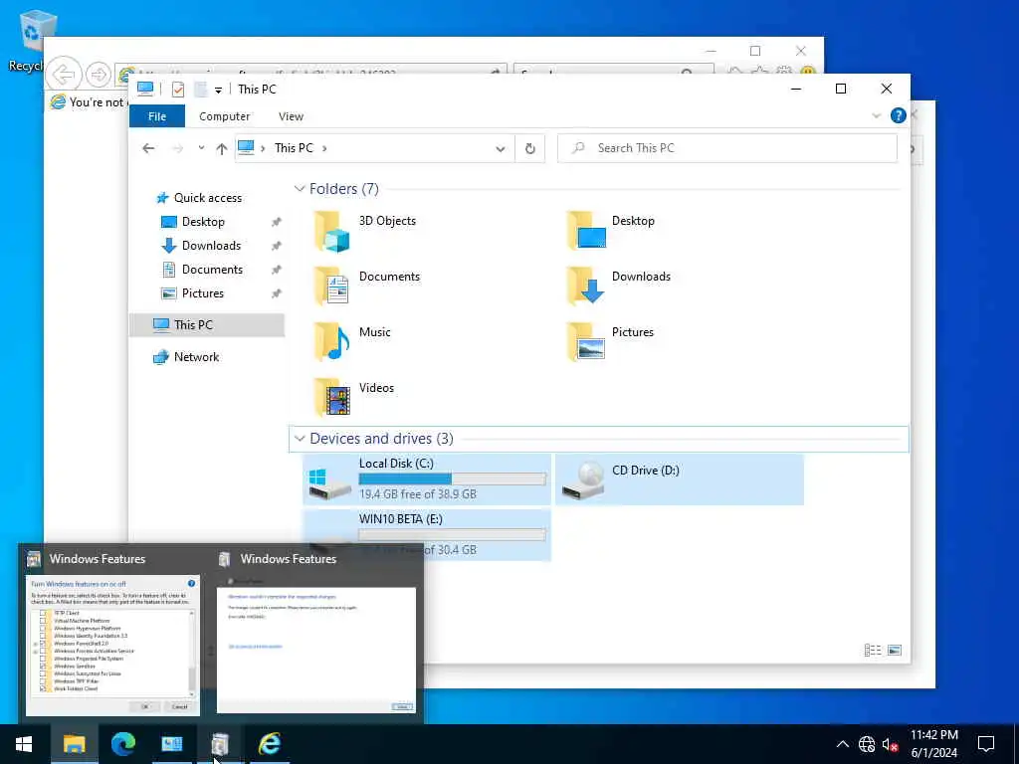This screenshot has width=1019, height=764.
Task: Select Network in navigation pane
Action: click(x=185, y=357)
